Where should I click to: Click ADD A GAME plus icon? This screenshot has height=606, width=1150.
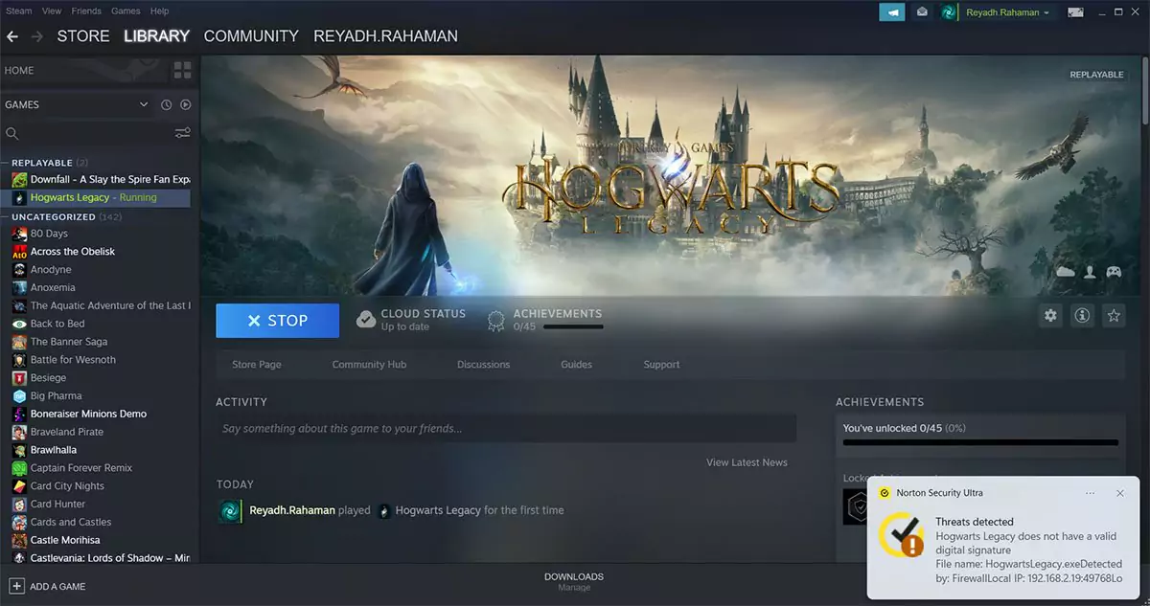pyautogui.click(x=16, y=586)
